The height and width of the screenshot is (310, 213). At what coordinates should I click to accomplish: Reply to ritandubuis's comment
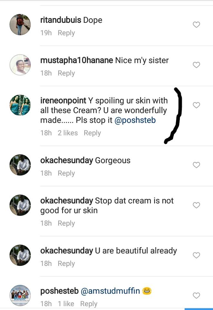[66, 33]
